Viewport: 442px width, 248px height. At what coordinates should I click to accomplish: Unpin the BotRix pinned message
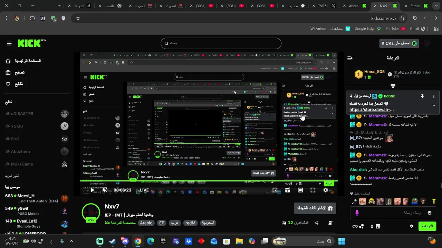[422, 96]
